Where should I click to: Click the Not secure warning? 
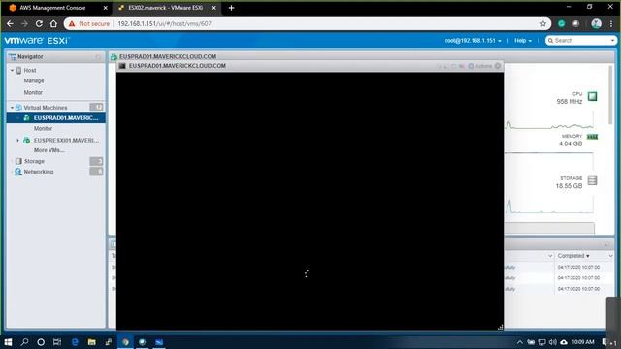[89, 23]
